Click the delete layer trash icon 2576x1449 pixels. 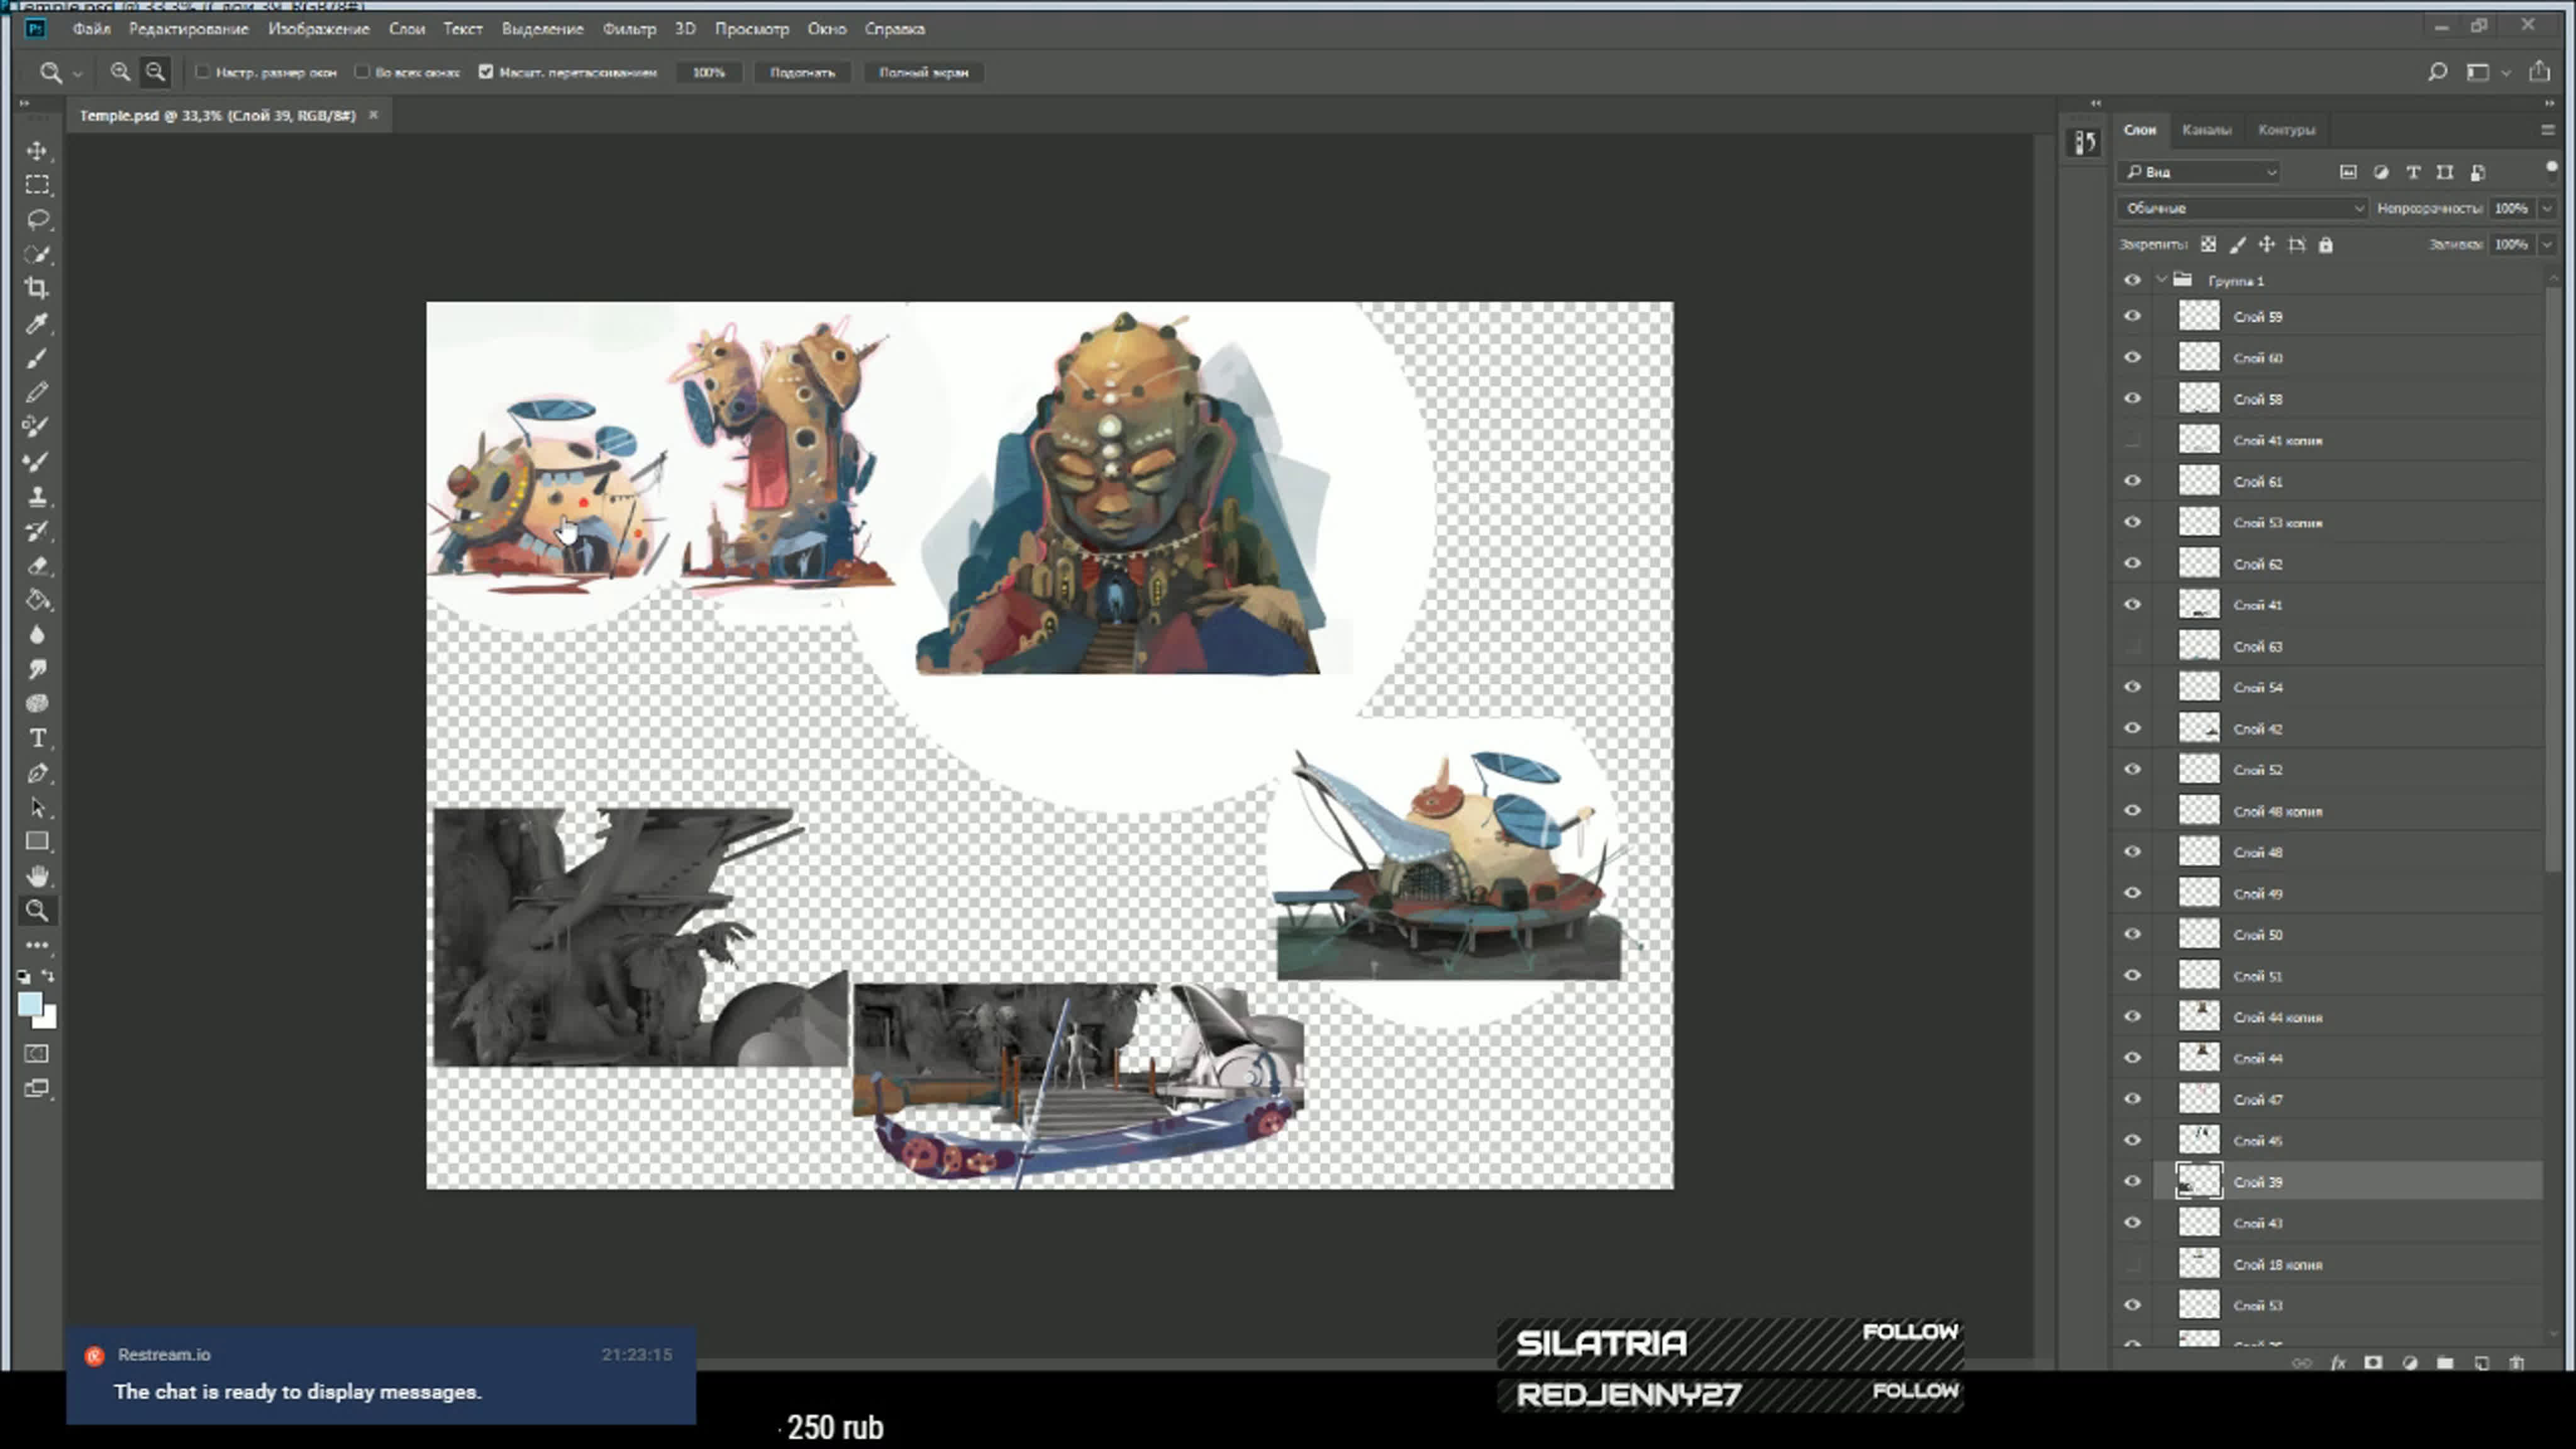tap(2517, 1362)
